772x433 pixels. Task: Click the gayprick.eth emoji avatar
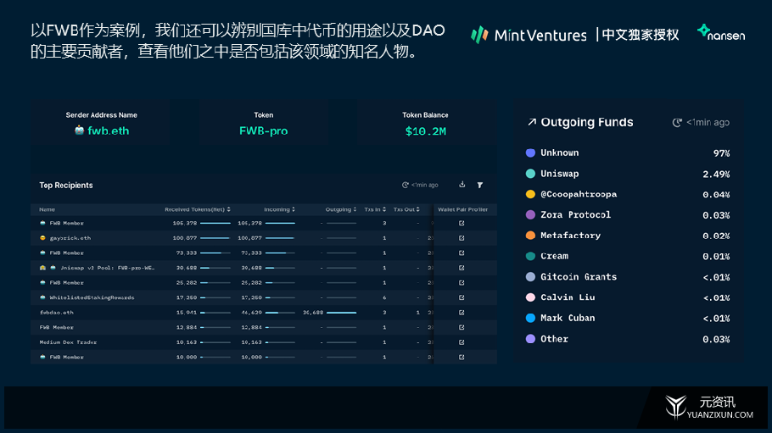(42, 238)
